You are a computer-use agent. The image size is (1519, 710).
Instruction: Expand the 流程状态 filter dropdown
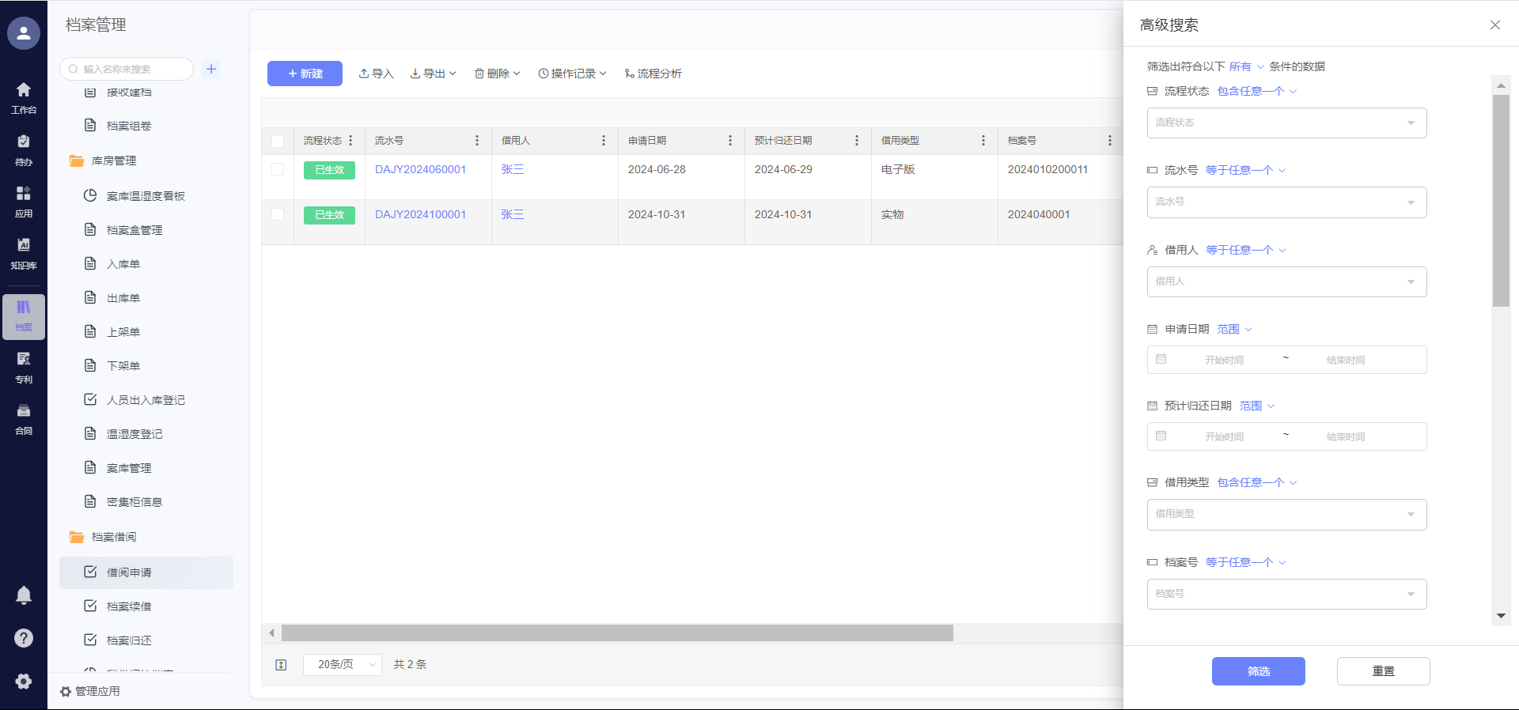(1286, 123)
